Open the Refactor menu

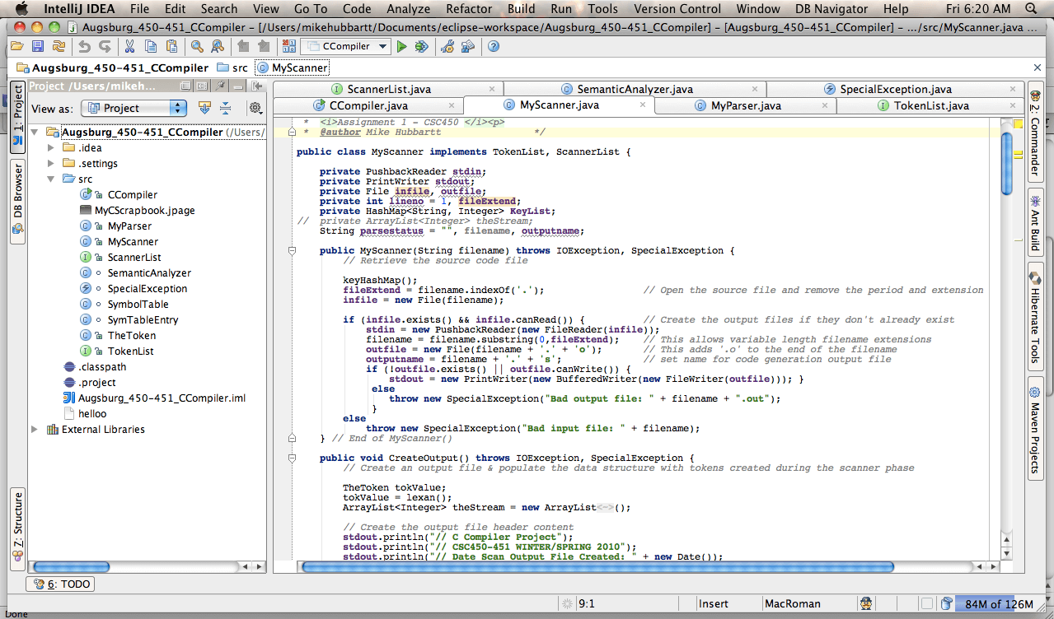pyautogui.click(x=469, y=9)
